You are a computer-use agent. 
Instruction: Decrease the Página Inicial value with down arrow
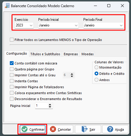(50, 107)
